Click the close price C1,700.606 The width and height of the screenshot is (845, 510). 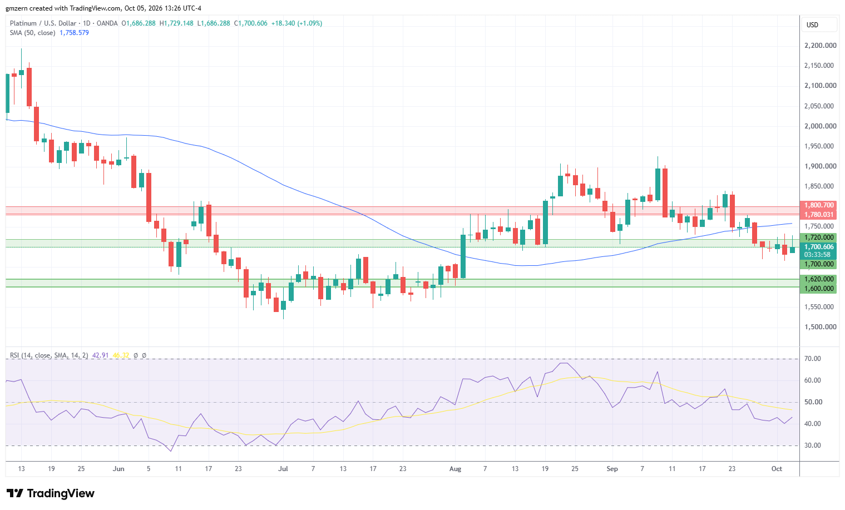point(251,23)
